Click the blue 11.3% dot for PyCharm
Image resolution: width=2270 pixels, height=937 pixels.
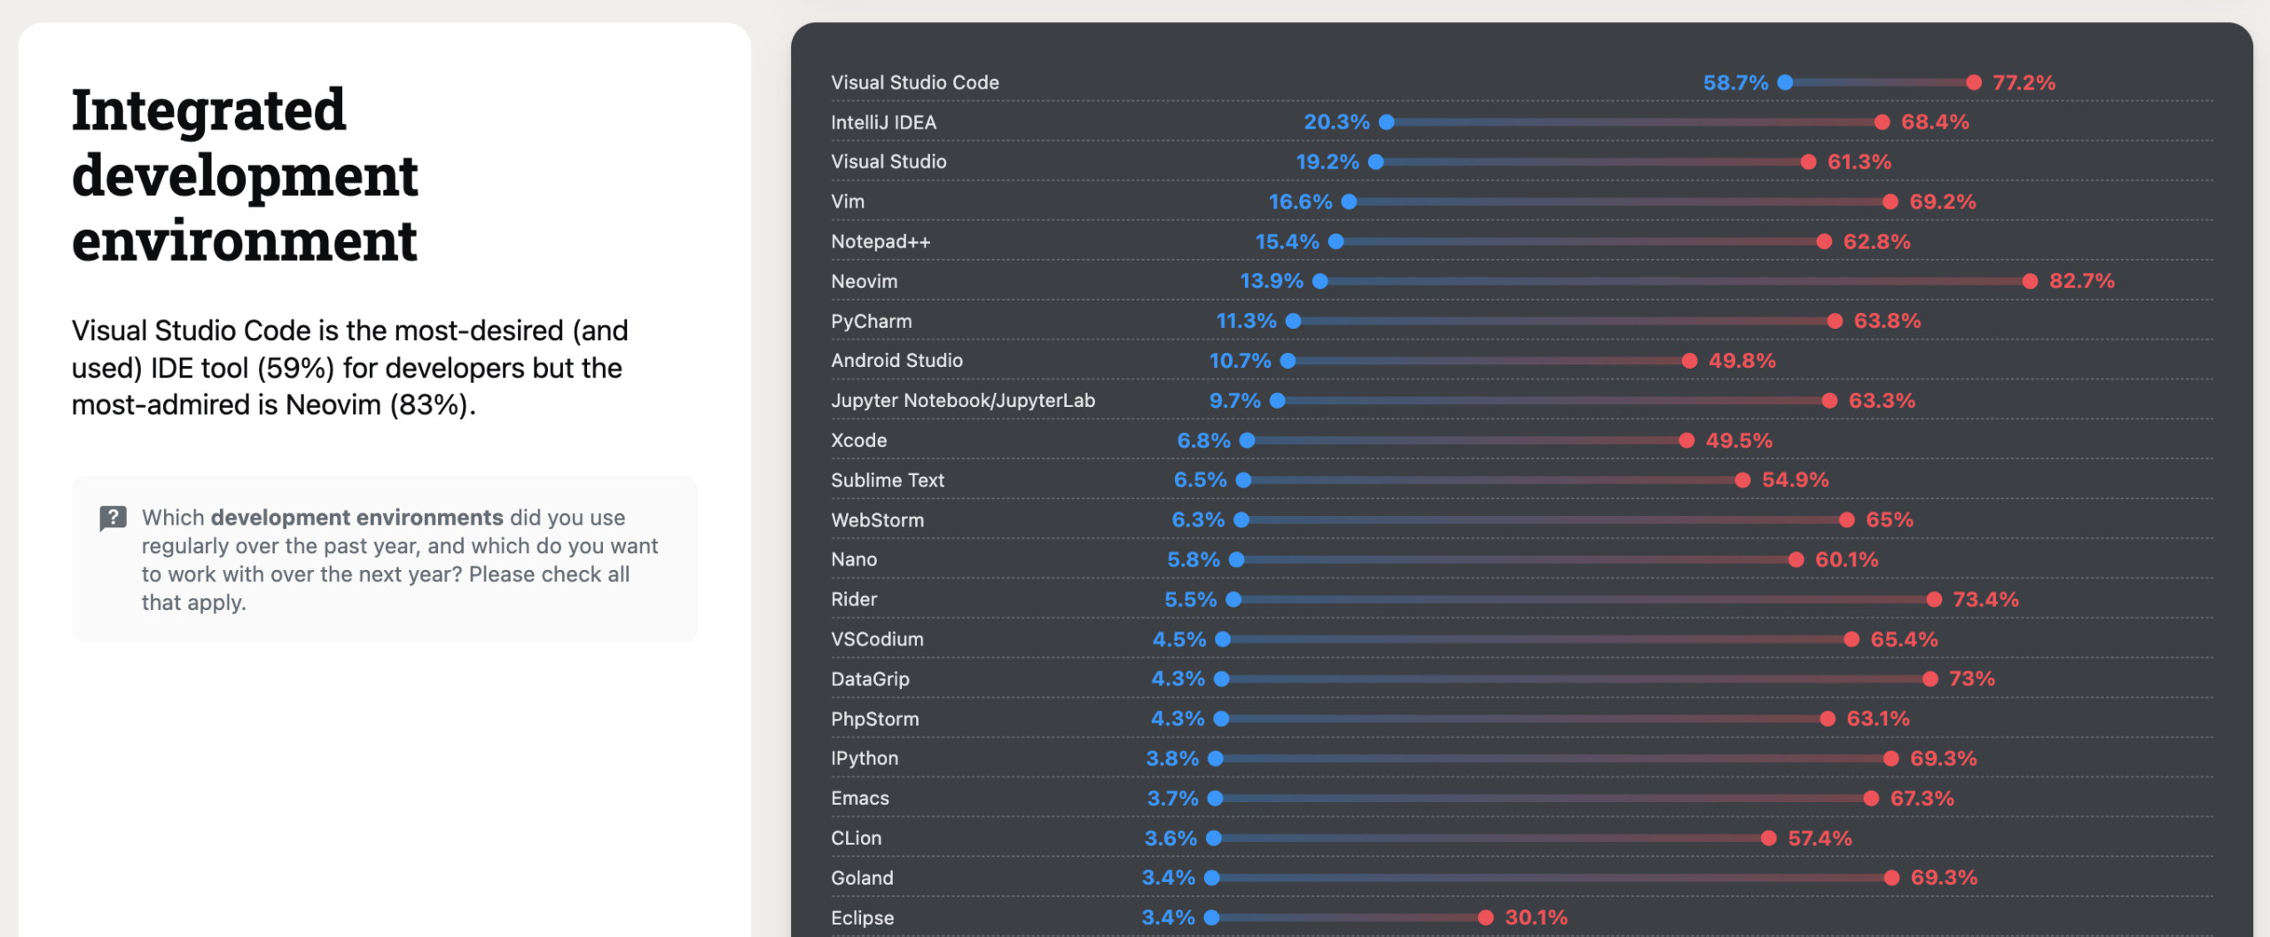(x=1294, y=321)
